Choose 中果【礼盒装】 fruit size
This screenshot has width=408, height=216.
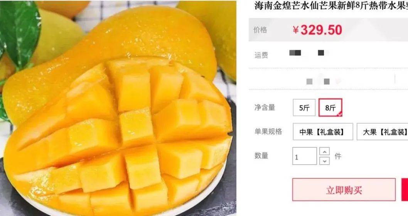click(x=323, y=132)
